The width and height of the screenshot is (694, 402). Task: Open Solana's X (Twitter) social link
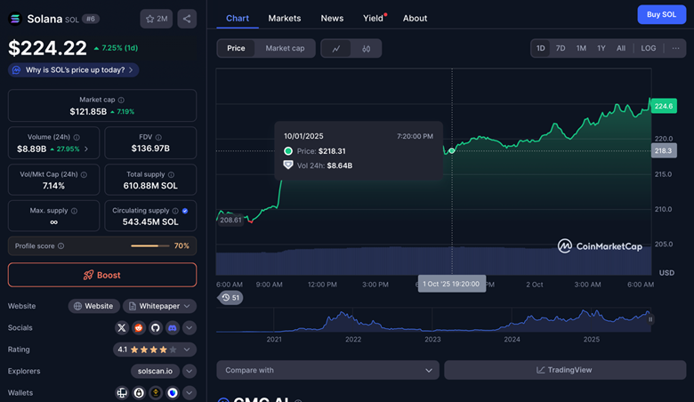click(x=122, y=327)
